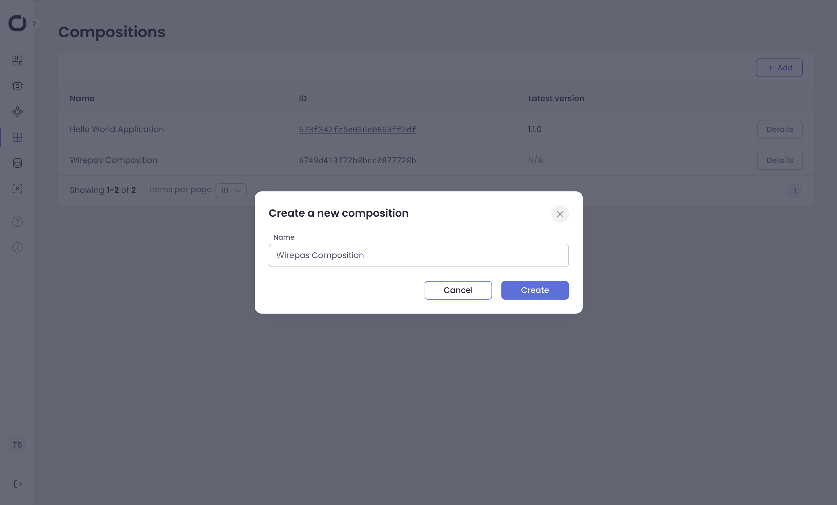Click Details for Wirepas Composition row

pyautogui.click(x=780, y=160)
